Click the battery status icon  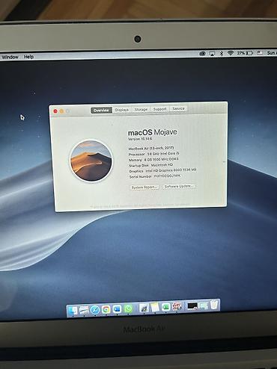click(249, 53)
